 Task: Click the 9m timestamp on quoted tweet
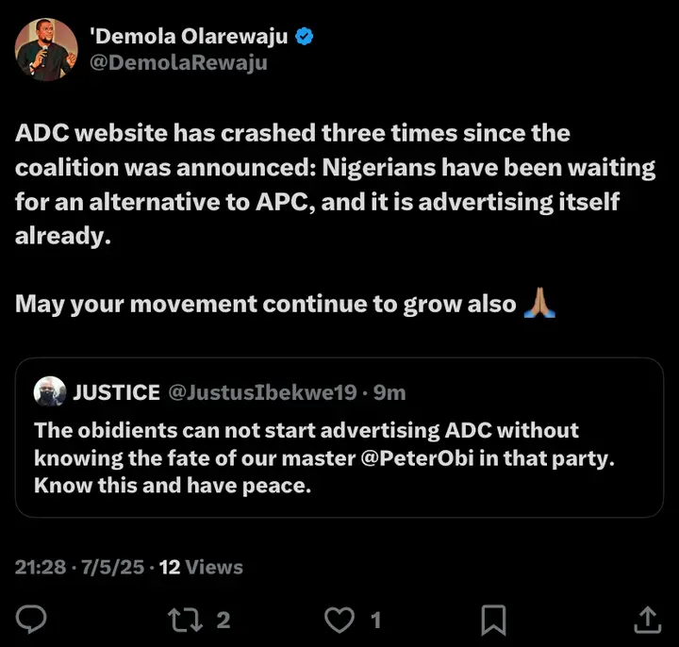pyautogui.click(x=389, y=392)
